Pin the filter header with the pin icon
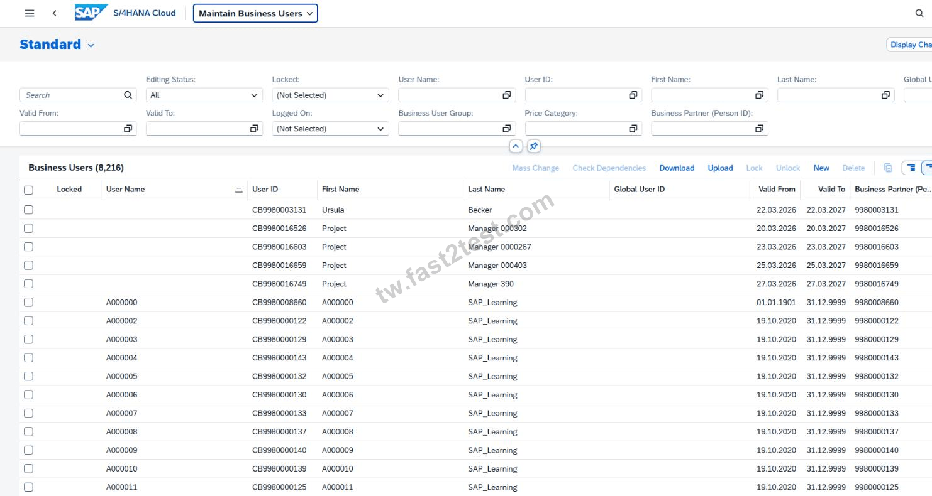Viewport: 932px width, 496px height. pos(533,146)
